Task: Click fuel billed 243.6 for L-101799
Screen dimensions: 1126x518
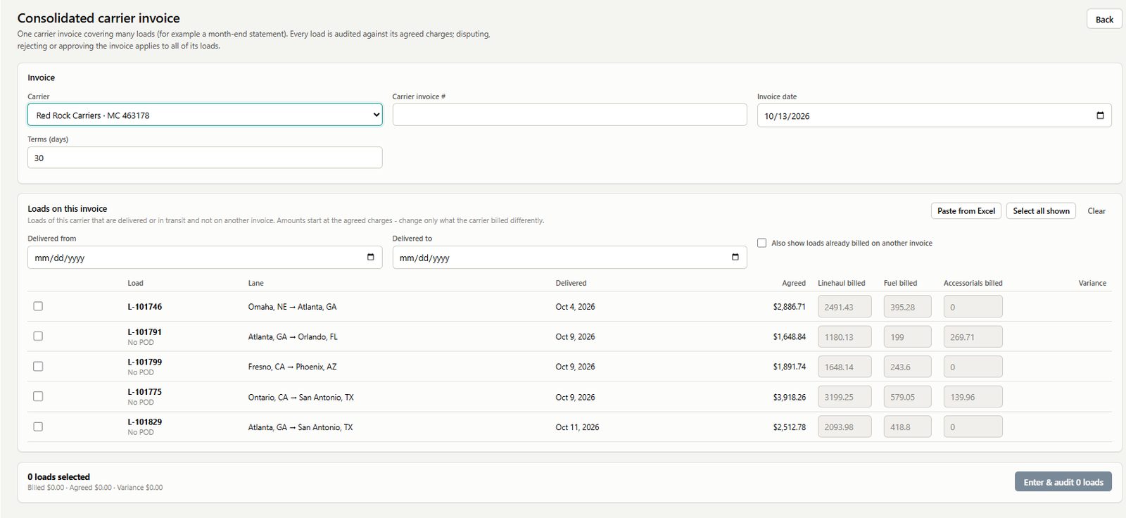Action: (x=908, y=367)
